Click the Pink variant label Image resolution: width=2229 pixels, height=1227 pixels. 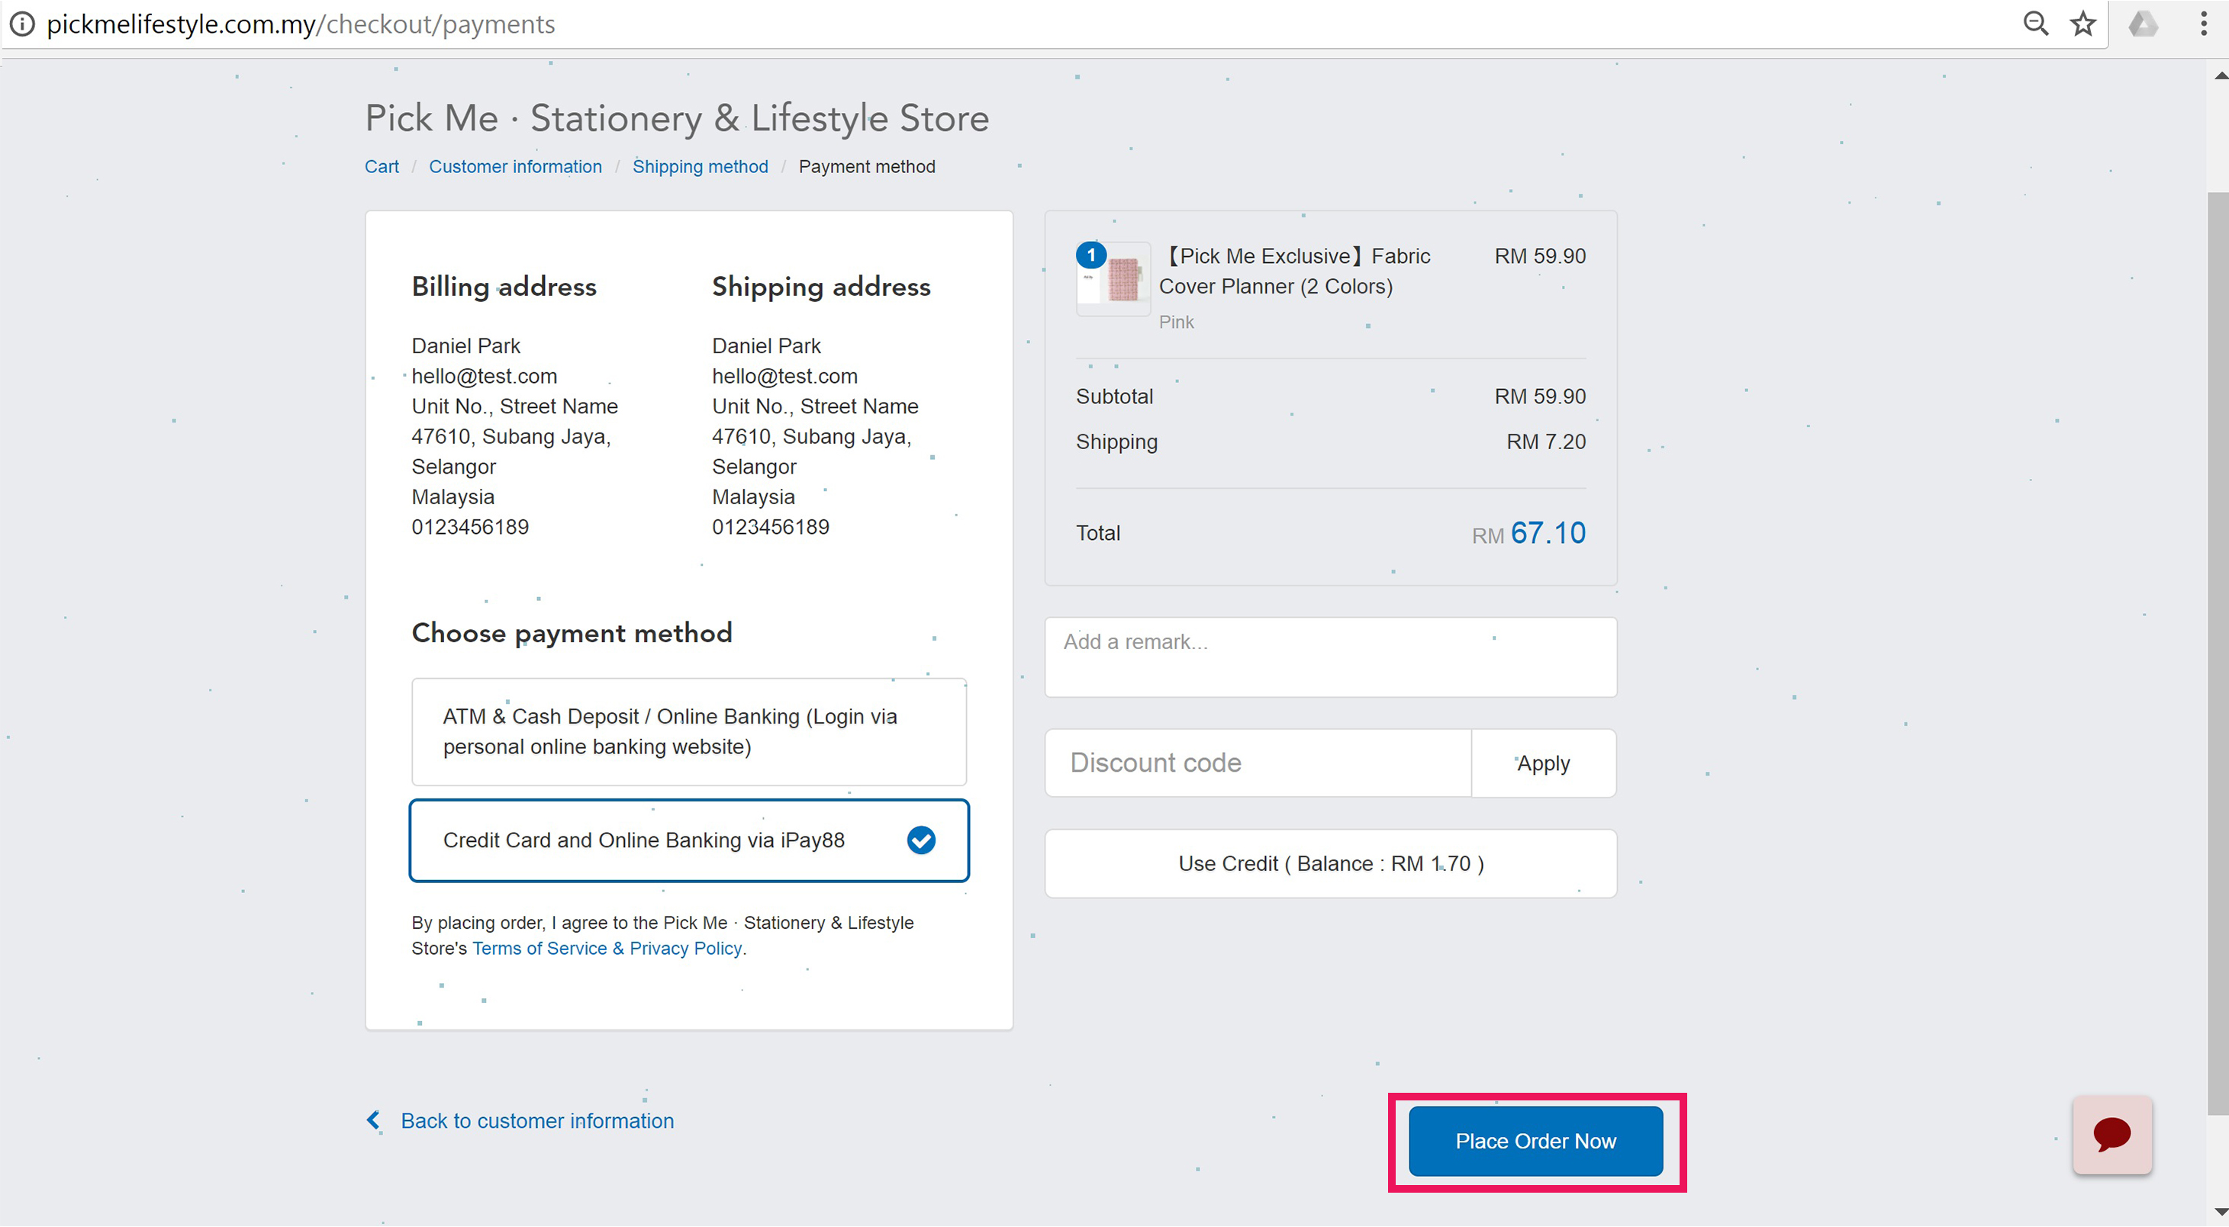(x=1176, y=322)
